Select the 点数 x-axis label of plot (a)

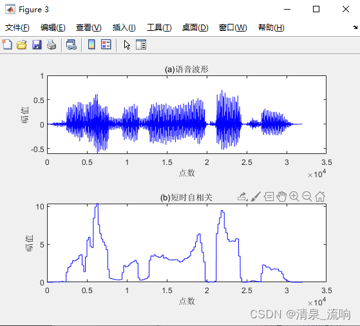(187, 173)
